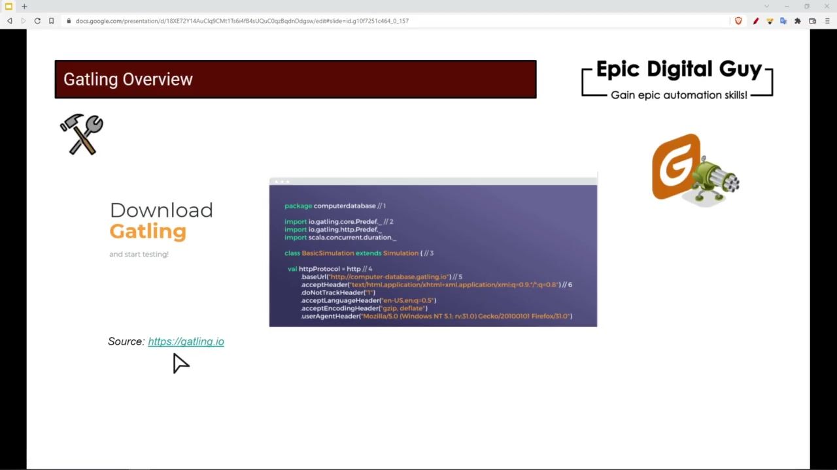Click the site security padlock icon
Image resolution: width=837 pixels, height=470 pixels.
point(68,21)
